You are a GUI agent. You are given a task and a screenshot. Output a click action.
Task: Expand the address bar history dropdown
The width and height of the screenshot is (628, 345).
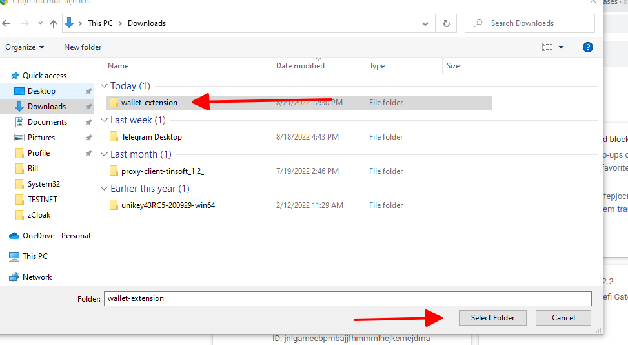[x=425, y=23]
